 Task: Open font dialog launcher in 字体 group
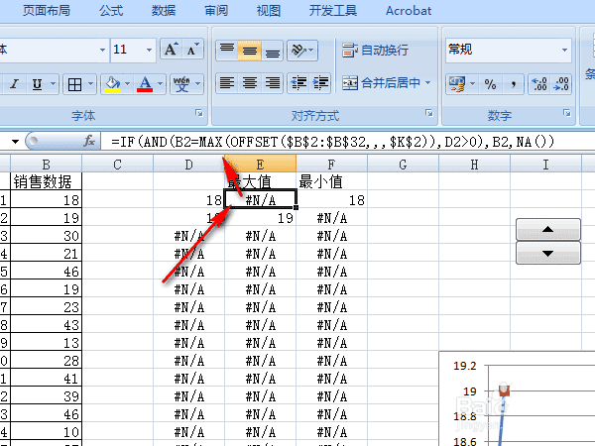pyautogui.click(x=199, y=113)
